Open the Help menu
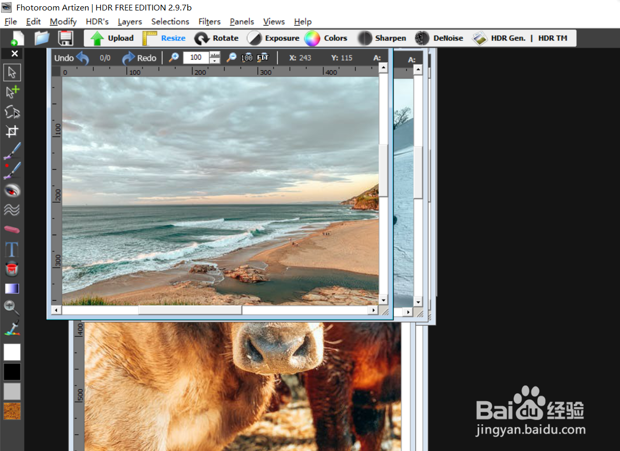Viewport: 620px width, 451px height. (x=303, y=22)
